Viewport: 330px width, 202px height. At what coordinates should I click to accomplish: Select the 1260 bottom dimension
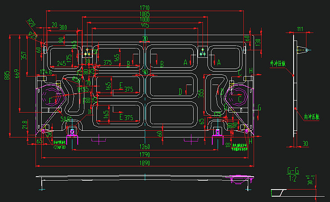coord(145,147)
